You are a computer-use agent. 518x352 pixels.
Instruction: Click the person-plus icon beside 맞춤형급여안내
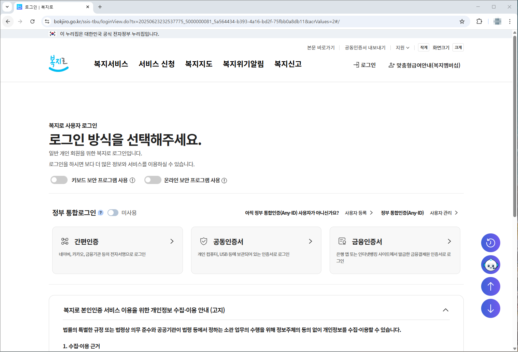392,65
